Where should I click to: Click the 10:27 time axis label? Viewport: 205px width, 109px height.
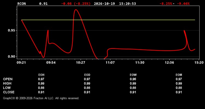pos(81,63)
